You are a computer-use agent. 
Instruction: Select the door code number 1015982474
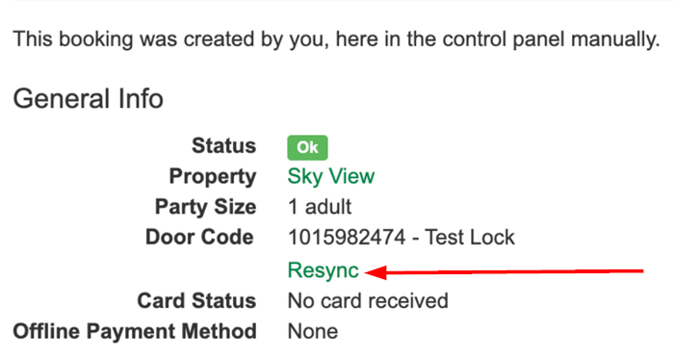tap(347, 238)
